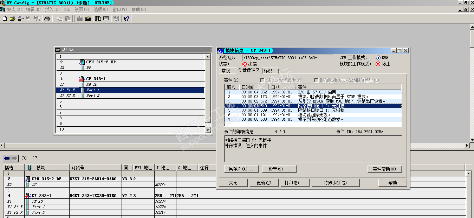Click the Download to module icon
The width and height of the screenshot is (474, 218).
(80, 19)
